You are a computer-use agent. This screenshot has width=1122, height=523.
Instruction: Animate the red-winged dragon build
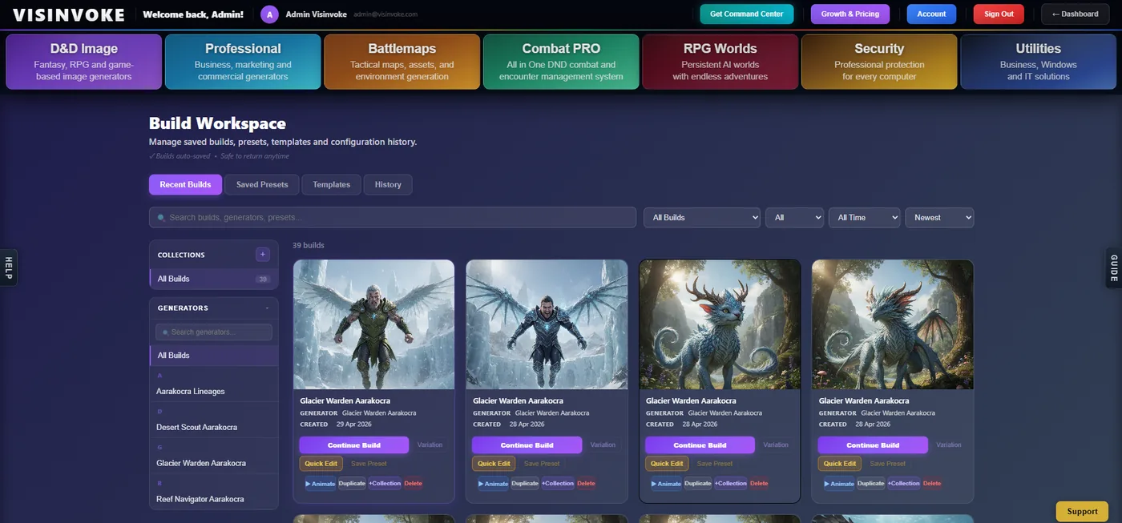point(838,483)
